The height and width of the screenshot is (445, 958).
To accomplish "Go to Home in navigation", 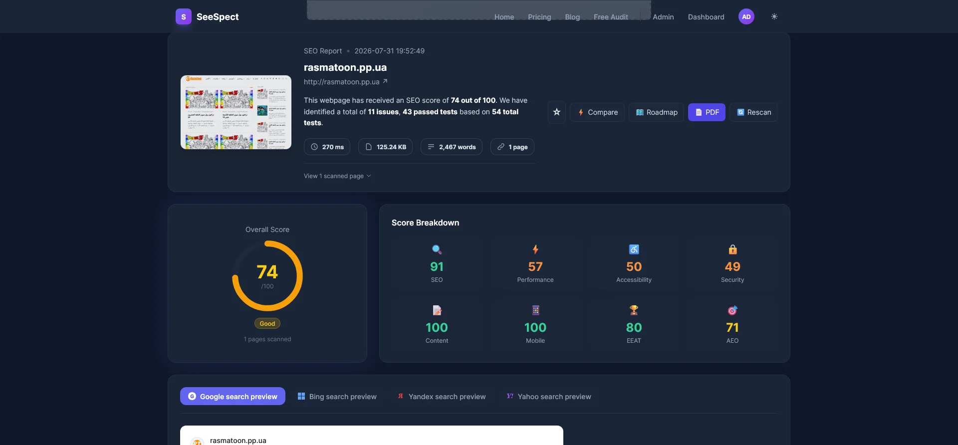I will click(x=504, y=17).
